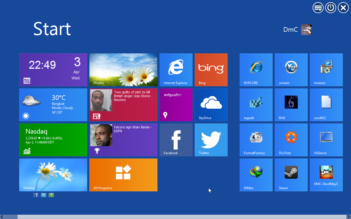Screen dimensions: 351x219
Task: Open the Falcons sign Brian Banks ESPN tile
Action: pyautogui.click(x=123, y=140)
